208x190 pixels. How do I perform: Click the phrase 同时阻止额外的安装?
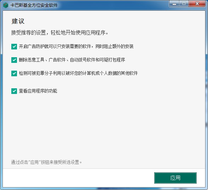click(115, 47)
